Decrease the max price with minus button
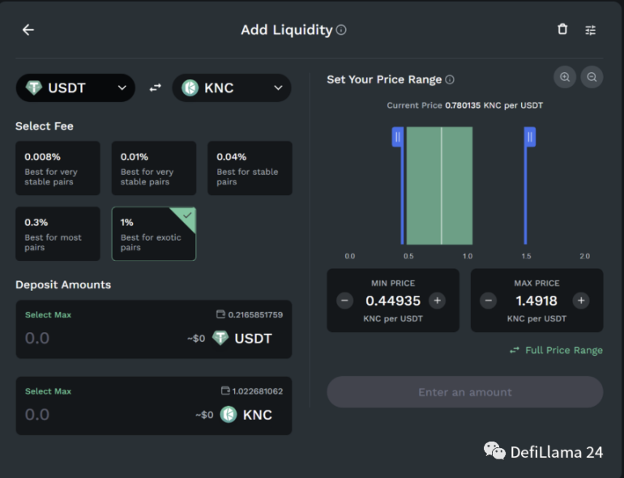The image size is (624, 478). pos(488,301)
